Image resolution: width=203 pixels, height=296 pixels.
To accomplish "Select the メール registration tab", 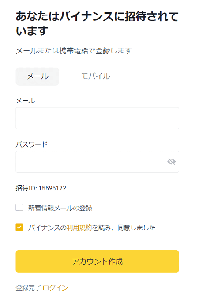I will click(x=38, y=76).
